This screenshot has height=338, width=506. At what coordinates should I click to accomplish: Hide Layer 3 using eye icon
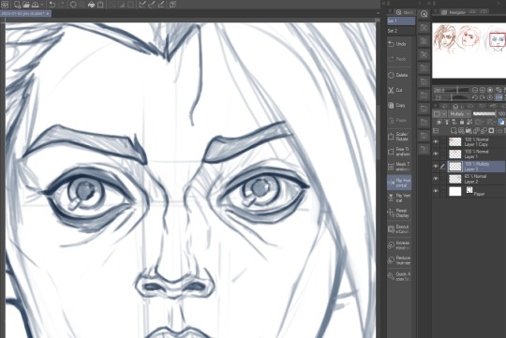click(436, 167)
